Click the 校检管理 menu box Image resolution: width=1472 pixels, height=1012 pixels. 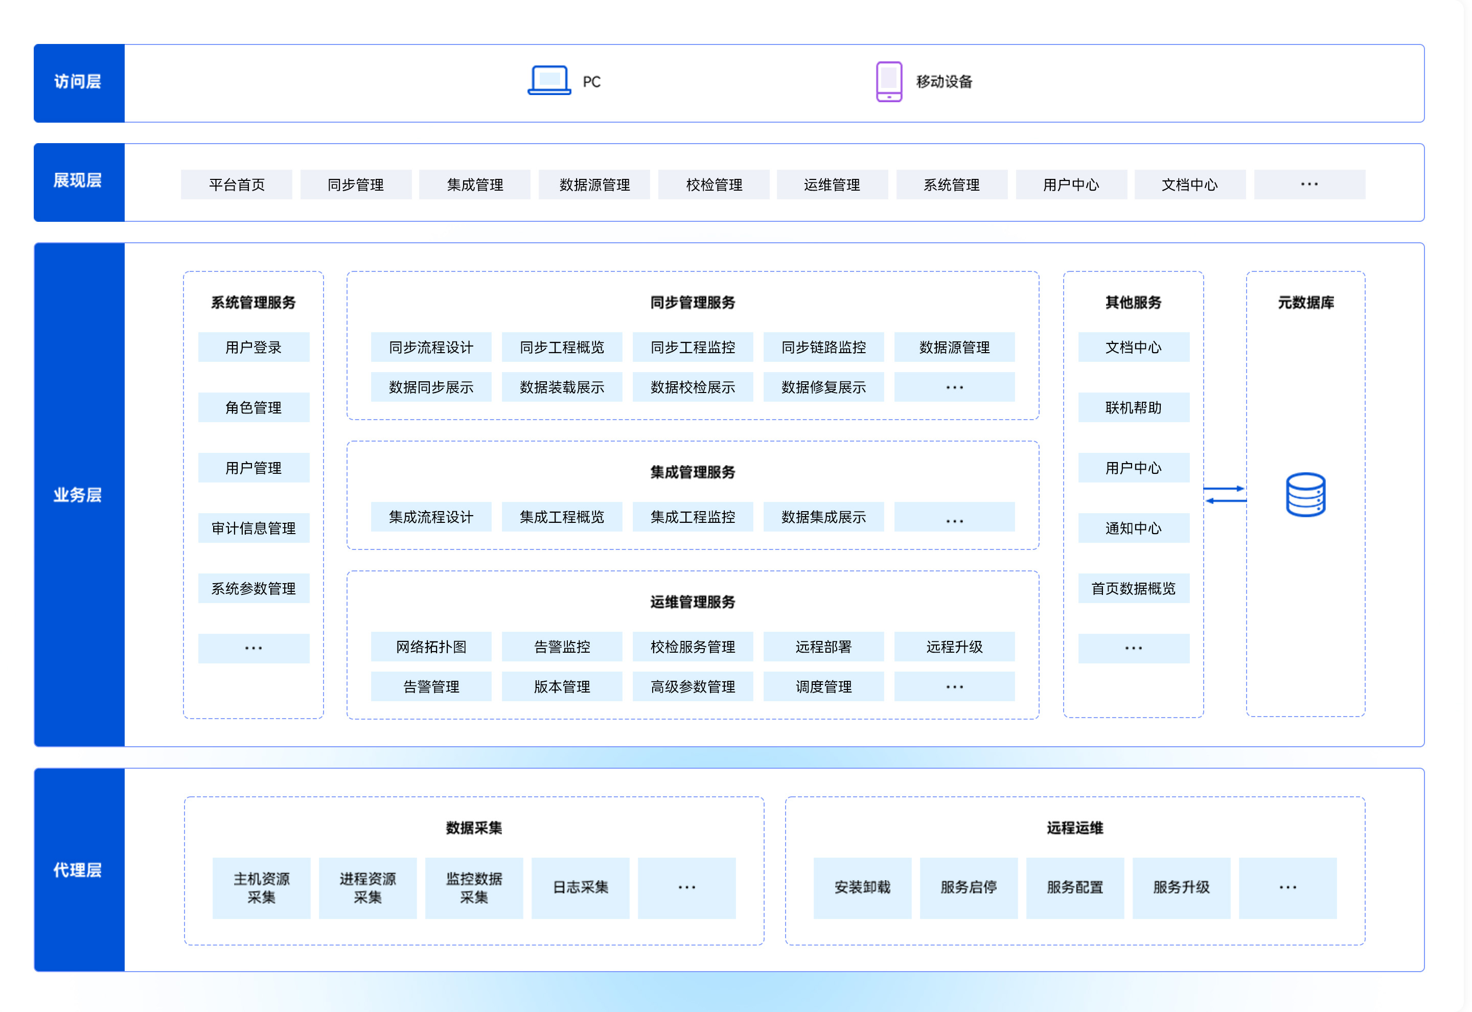point(713,185)
